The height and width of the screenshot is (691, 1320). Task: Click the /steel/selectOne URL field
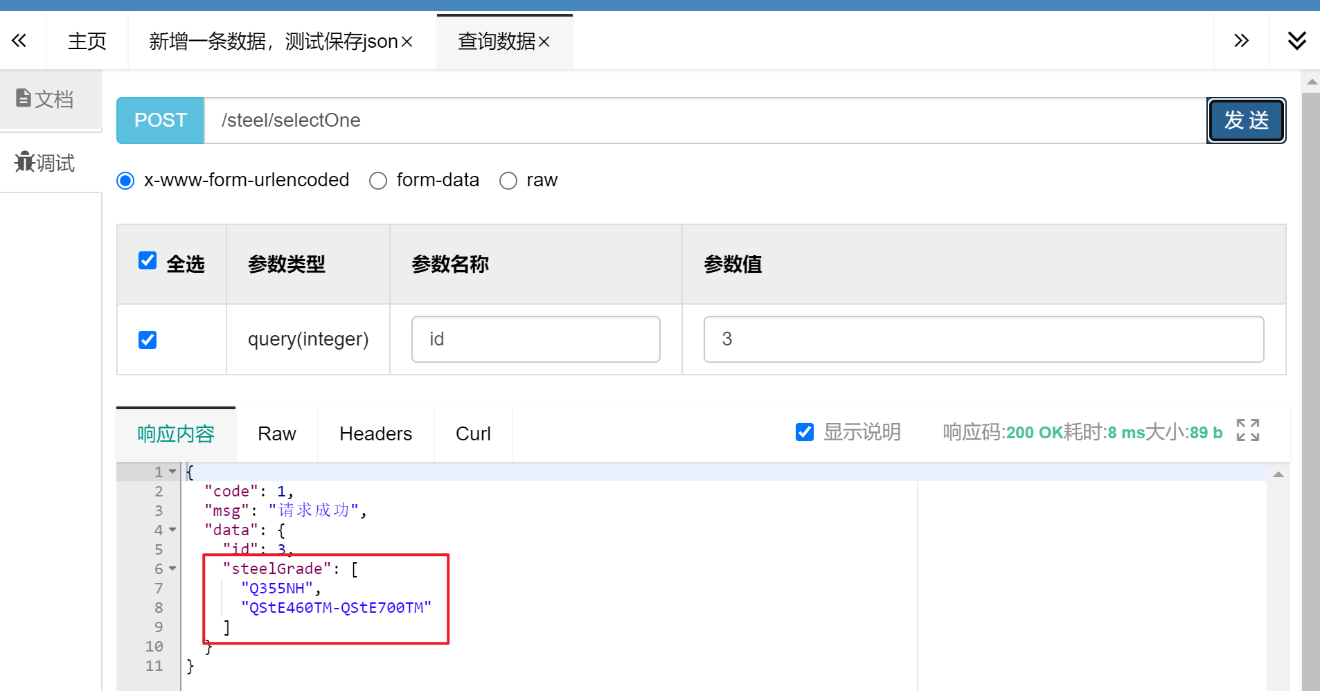705,120
